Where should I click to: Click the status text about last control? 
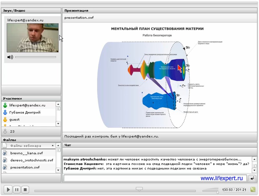tap(112, 136)
